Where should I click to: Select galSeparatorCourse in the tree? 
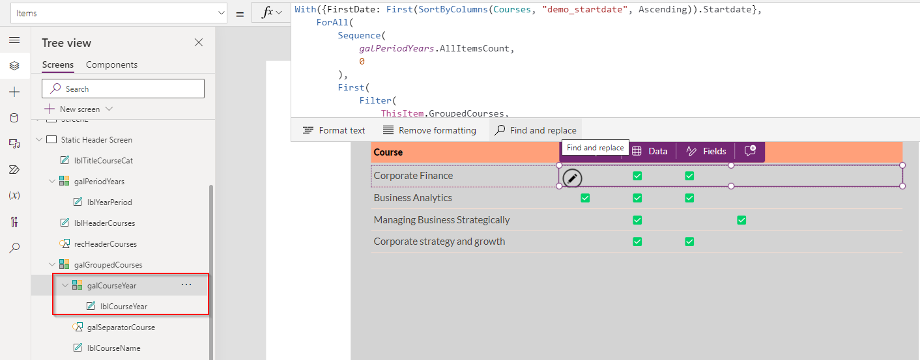click(x=121, y=327)
